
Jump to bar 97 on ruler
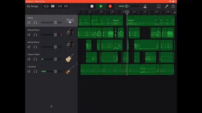pos(146,12)
